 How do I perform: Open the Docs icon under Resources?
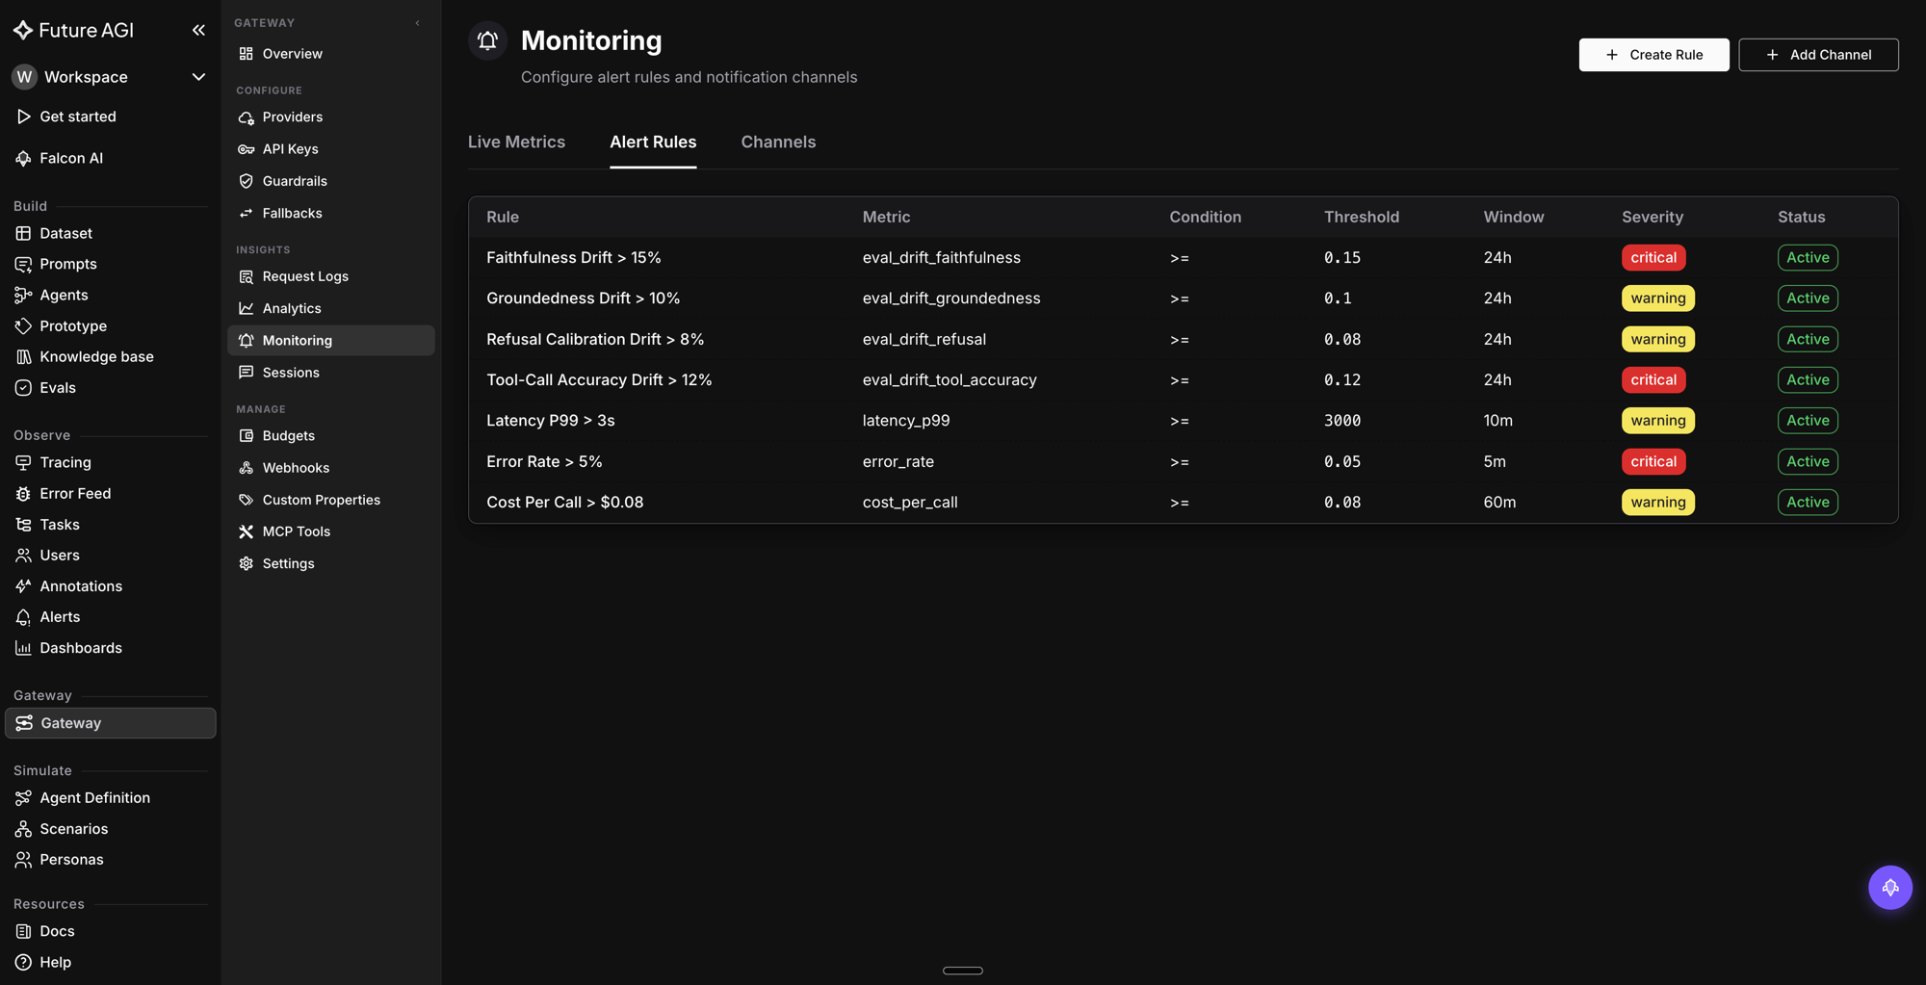[23, 931]
